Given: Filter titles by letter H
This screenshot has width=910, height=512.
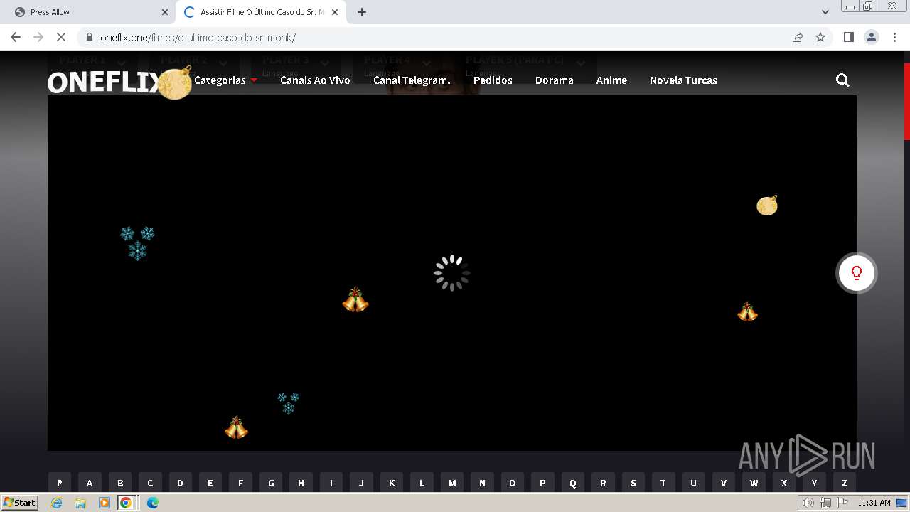Looking at the screenshot, I should pos(301,483).
